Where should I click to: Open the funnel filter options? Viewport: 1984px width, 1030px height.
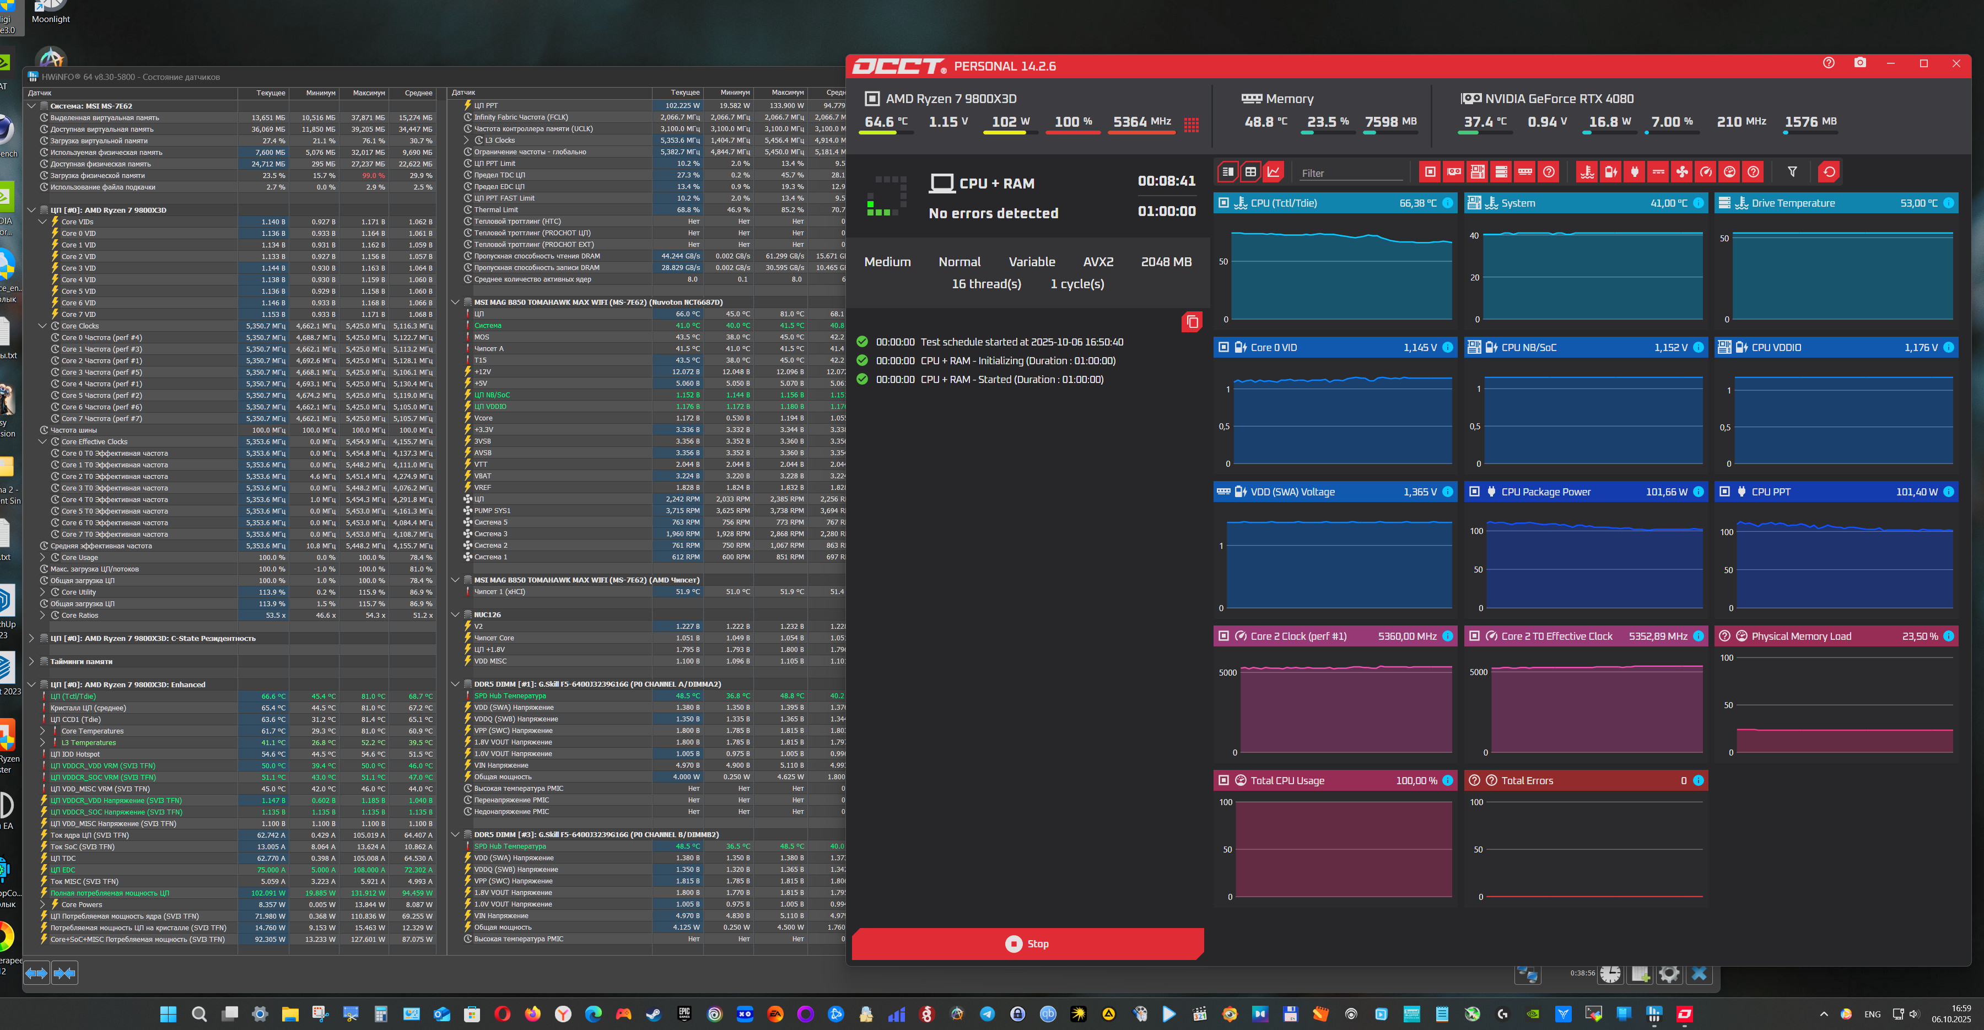pyautogui.click(x=1792, y=172)
